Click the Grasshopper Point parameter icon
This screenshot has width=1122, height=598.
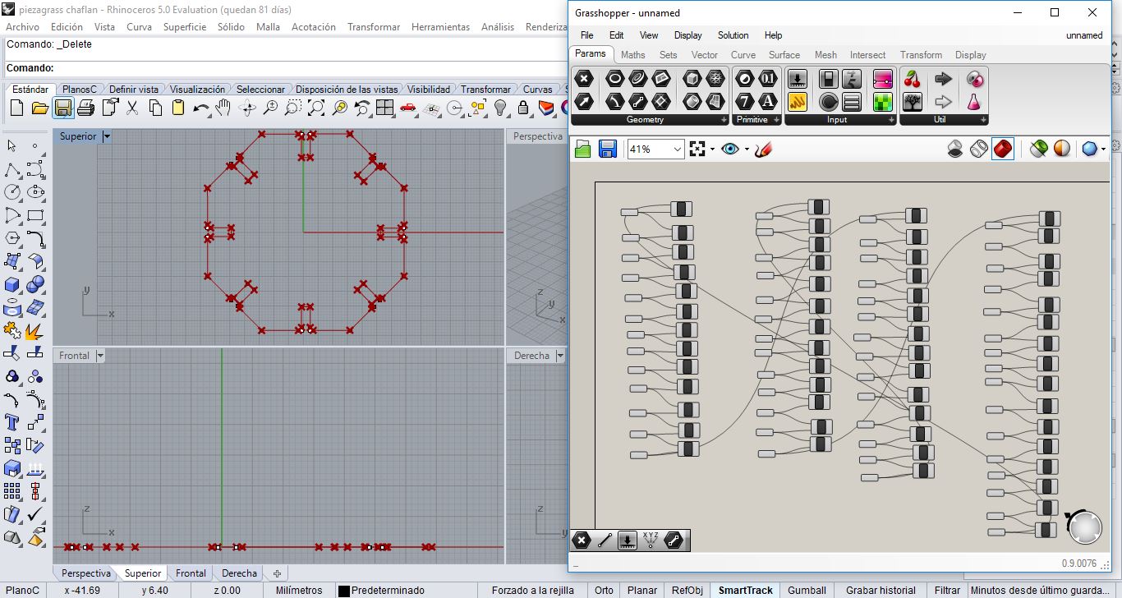(583, 79)
